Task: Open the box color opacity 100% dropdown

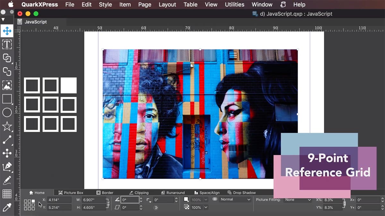Action: pyautogui.click(x=206, y=200)
